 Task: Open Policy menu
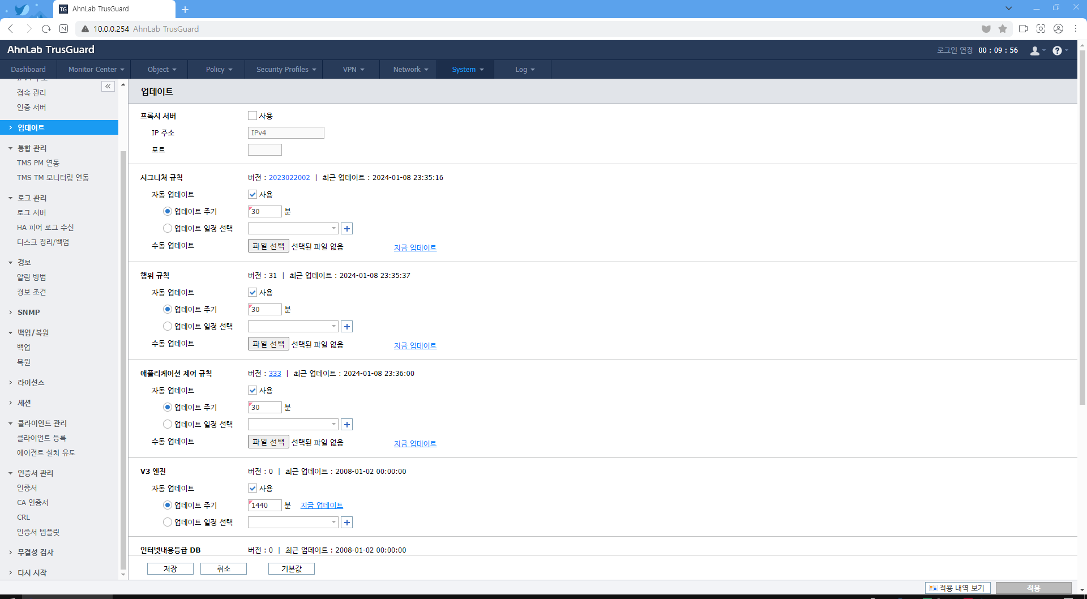[219, 69]
